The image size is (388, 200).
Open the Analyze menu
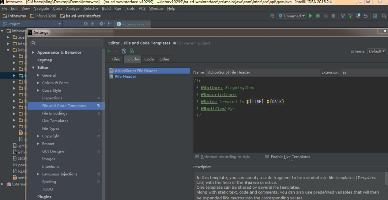tap(73, 9)
